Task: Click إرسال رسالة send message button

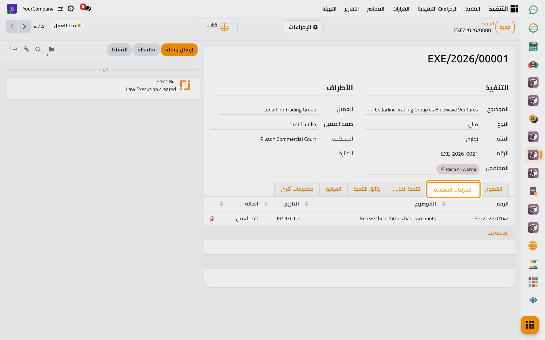Action: click(x=179, y=50)
